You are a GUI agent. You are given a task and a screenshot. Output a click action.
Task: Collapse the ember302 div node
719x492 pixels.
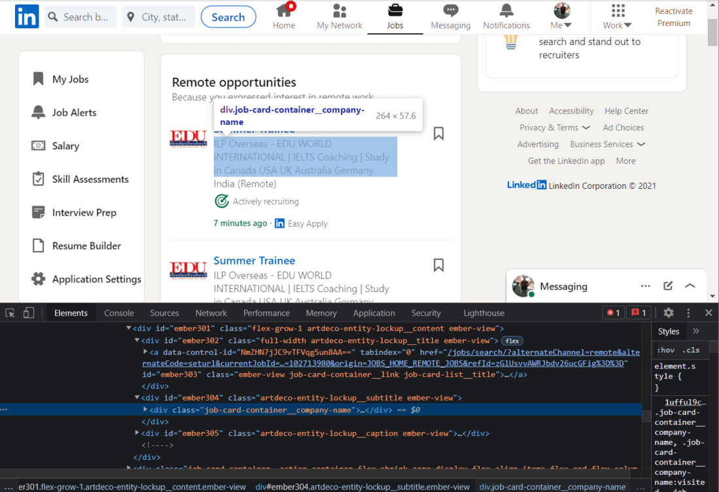point(137,340)
